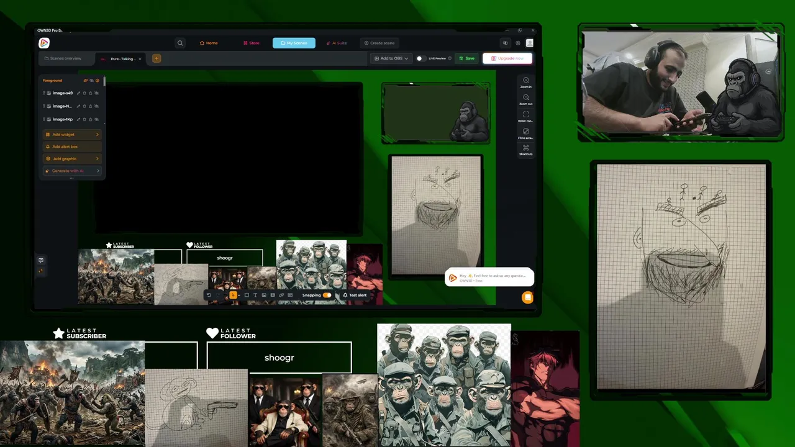Screen dimensions: 795x447
Task: Hide the image-1Kp layer
Action: (x=96, y=119)
